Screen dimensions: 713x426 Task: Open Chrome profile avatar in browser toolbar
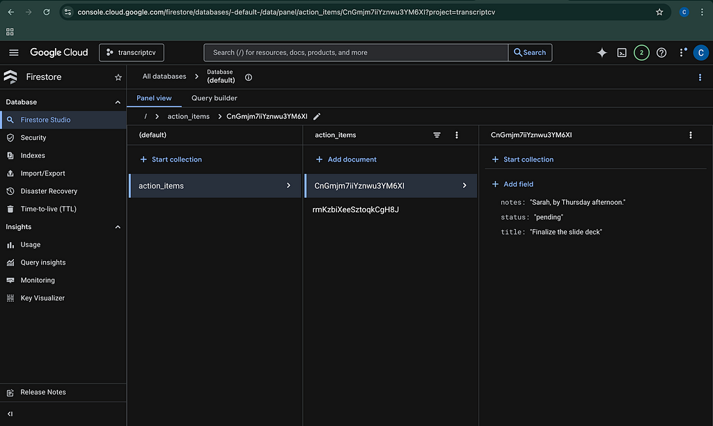pyautogui.click(x=684, y=13)
